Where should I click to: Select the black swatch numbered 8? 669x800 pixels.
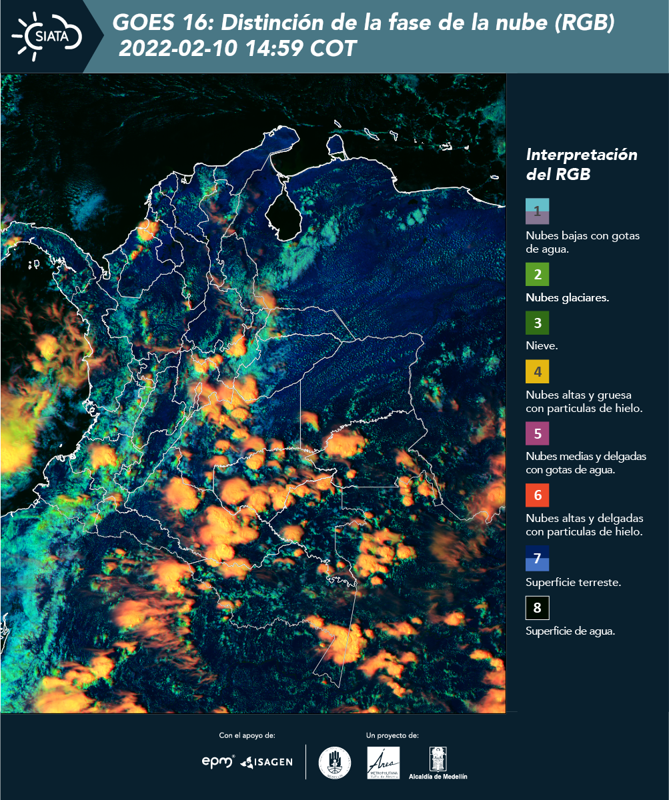537,608
